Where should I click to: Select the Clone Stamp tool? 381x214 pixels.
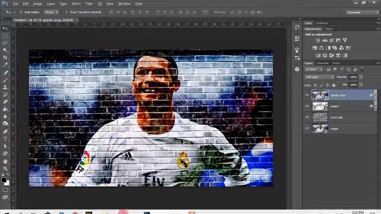(5, 87)
